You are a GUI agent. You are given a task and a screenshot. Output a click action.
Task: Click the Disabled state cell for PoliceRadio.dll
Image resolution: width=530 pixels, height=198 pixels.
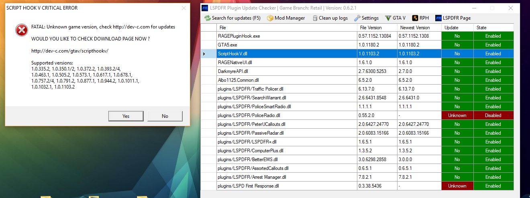(x=493, y=115)
